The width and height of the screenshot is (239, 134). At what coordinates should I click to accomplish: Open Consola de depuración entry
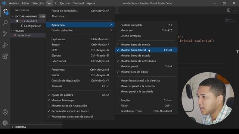[x=80, y=80]
